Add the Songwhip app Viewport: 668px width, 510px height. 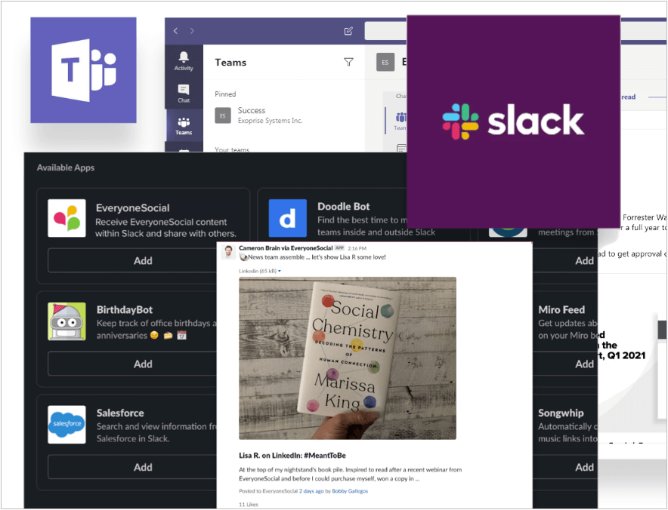click(585, 467)
